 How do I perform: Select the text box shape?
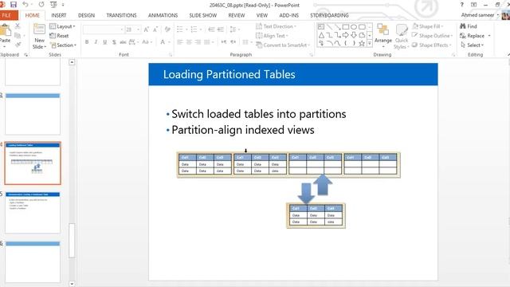tap(321, 26)
